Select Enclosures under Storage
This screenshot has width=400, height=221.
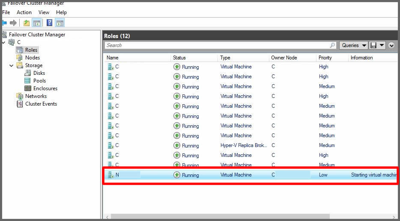coord(45,88)
